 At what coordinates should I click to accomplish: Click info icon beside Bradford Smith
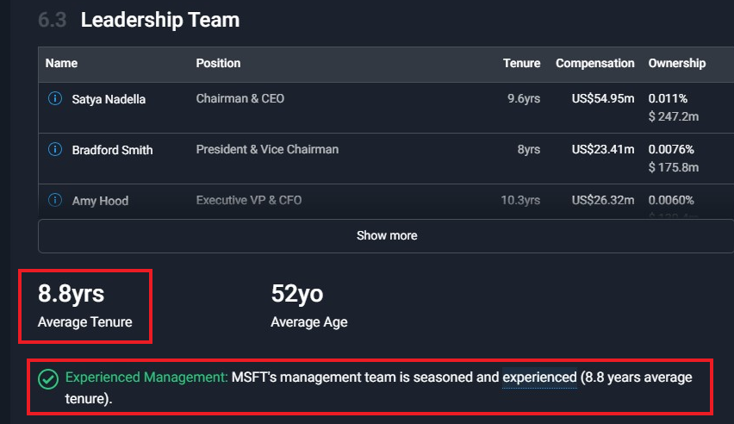[x=55, y=149]
